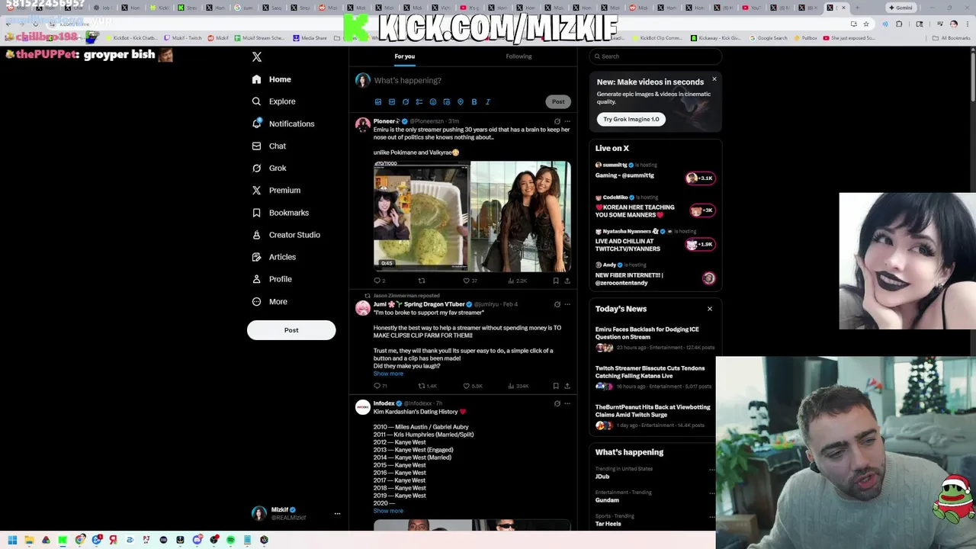Click the X search box
The image size is (976, 549).
click(x=656, y=56)
